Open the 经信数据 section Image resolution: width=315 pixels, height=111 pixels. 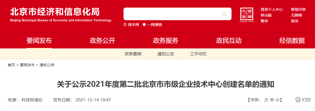pos(292,41)
